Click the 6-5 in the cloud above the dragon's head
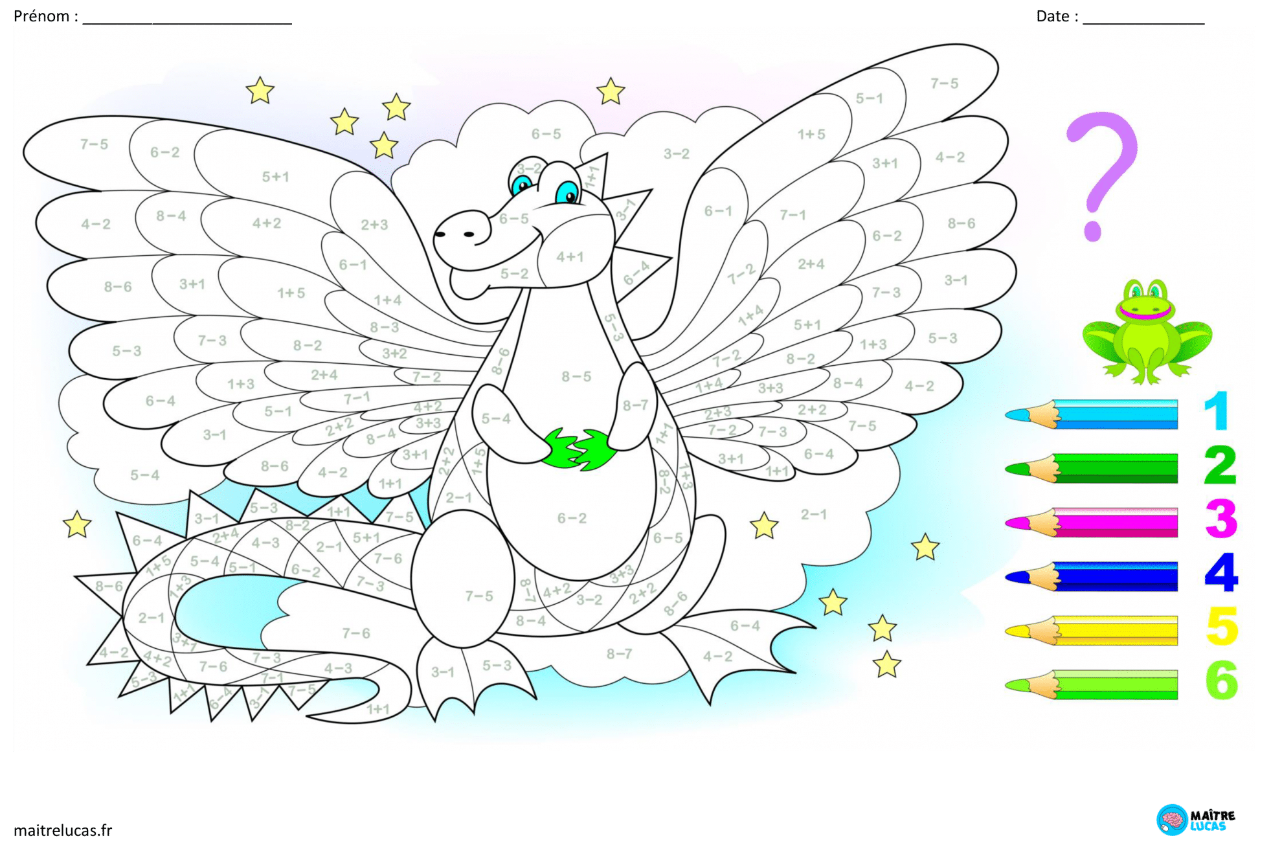The image size is (1282, 845). pyautogui.click(x=546, y=134)
